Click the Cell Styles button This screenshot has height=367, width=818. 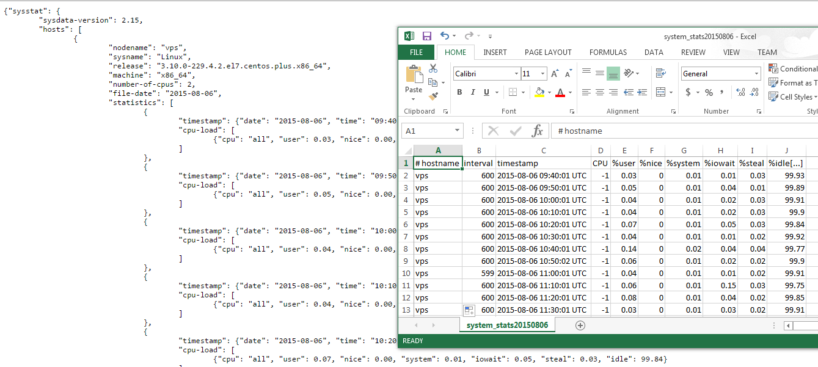tap(792, 96)
